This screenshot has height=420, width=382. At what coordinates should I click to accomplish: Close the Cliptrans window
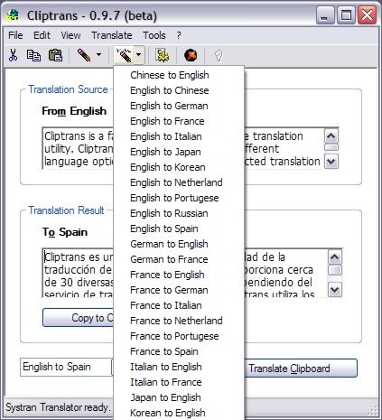pyautogui.click(x=367, y=15)
